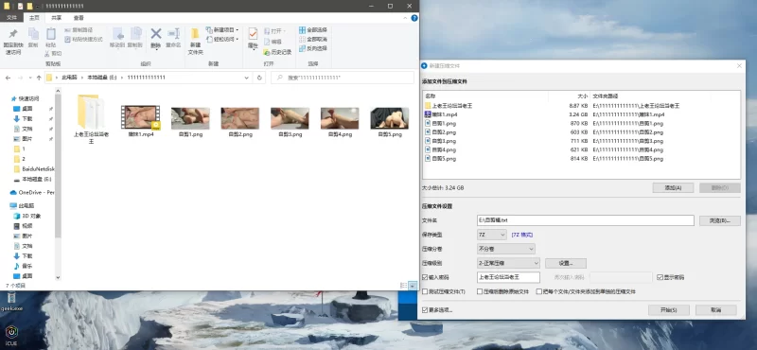This screenshot has height=350, width=757.
Task: Switch to the 主页 ribbon tab
Action: pos(34,18)
